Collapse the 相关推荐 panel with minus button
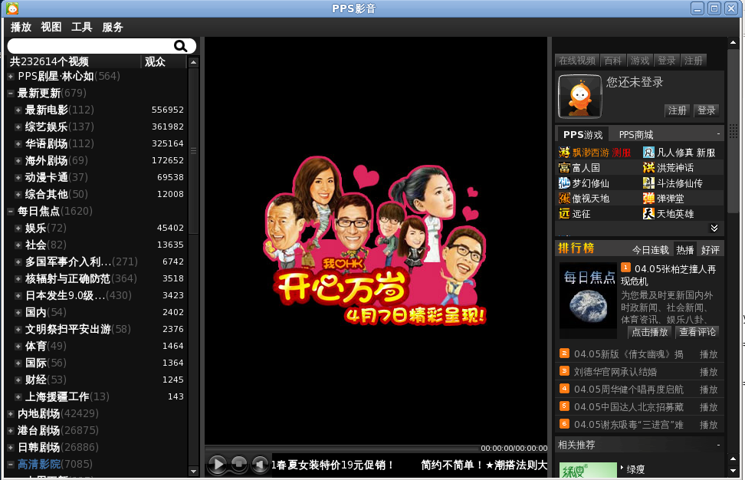The height and width of the screenshot is (480, 745). pyautogui.click(x=718, y=445)
